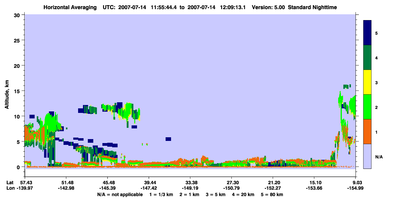
Task: Click longitude value -152.27
Action: point(273,188)
